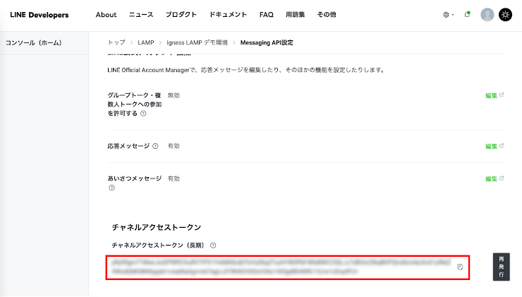
Task: Open the user profile avatar
Action: coord(487,15)
